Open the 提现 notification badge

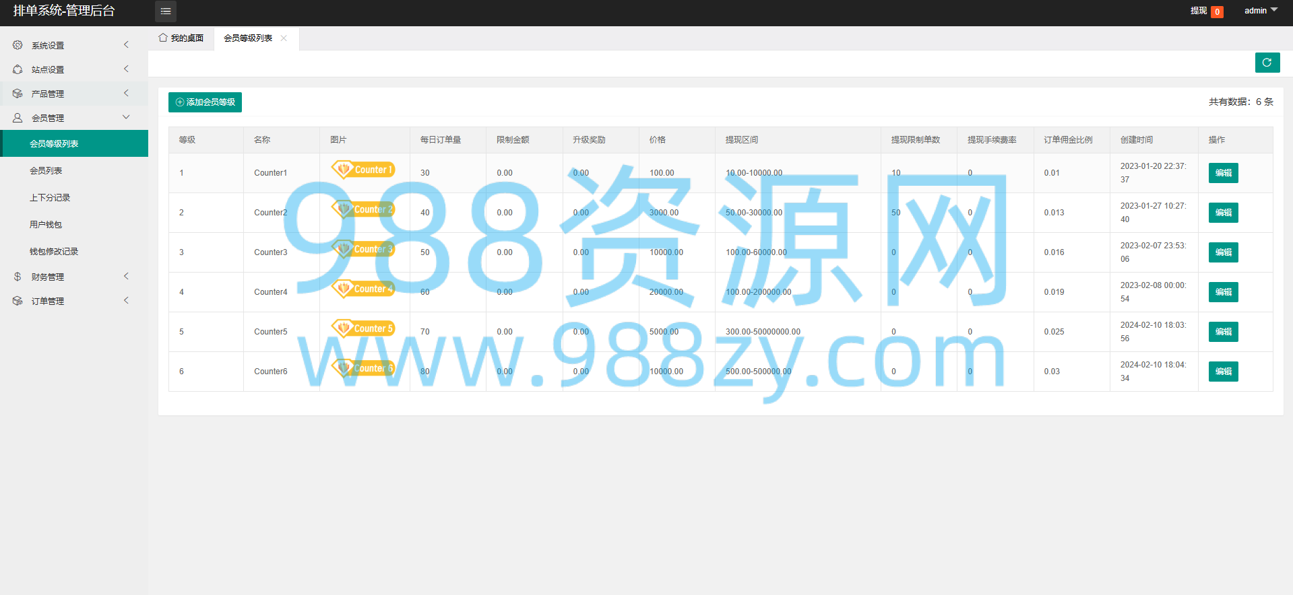click(x=1217, y=11)
